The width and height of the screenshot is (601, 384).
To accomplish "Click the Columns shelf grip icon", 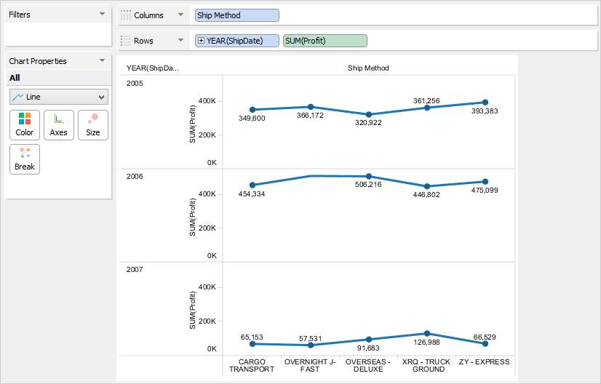I will (127, 15).
